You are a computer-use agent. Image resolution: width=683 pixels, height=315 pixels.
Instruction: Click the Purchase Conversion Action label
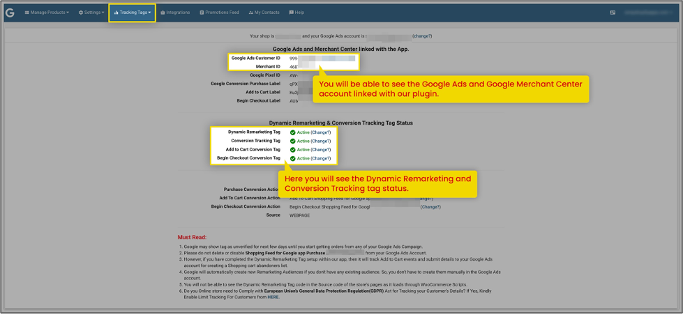click(x=252, y=190)
